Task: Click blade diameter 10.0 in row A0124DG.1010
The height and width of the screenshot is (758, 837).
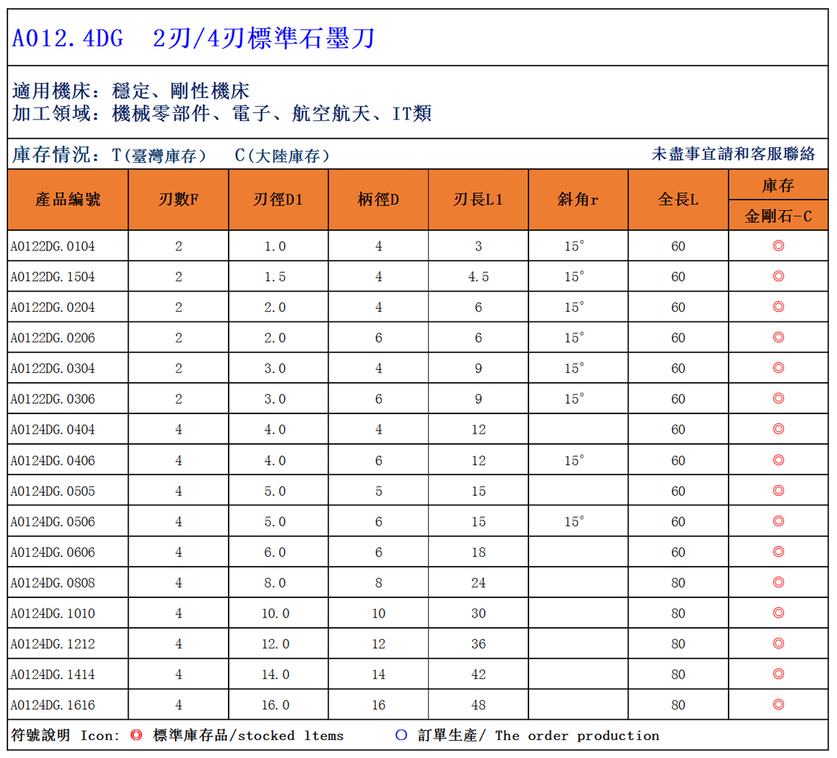Action: tap(276, 613)
